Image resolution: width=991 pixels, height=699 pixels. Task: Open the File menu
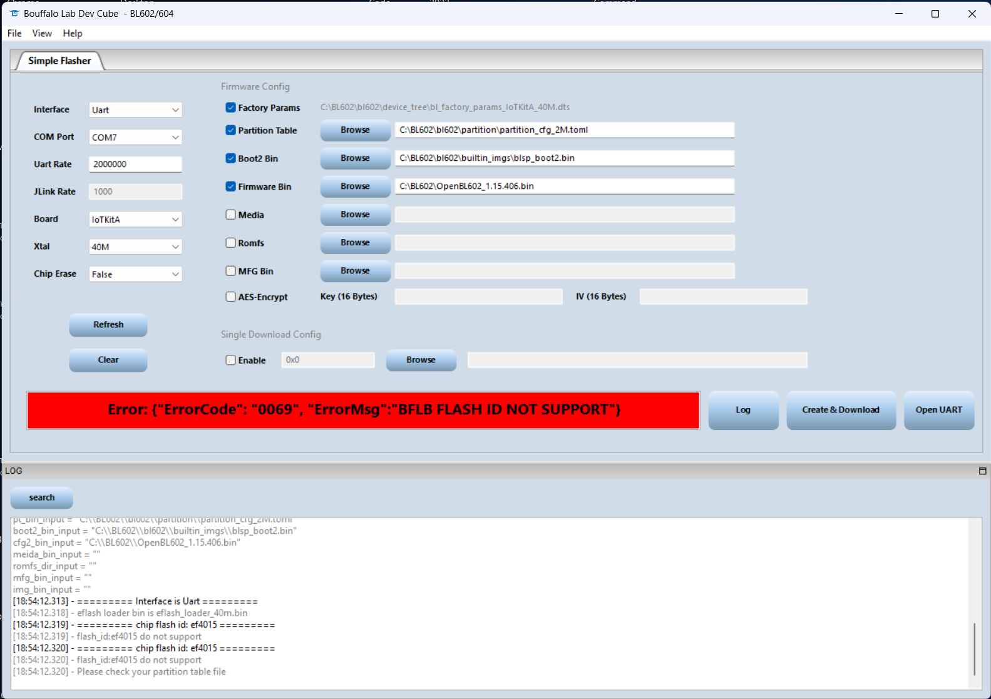click(14, 33)
